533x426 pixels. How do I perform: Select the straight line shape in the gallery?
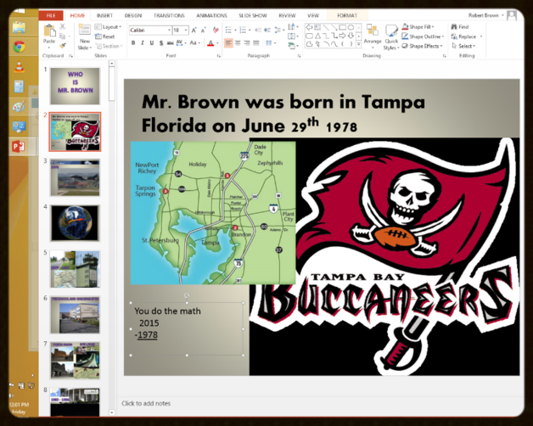tap(326, 27)
